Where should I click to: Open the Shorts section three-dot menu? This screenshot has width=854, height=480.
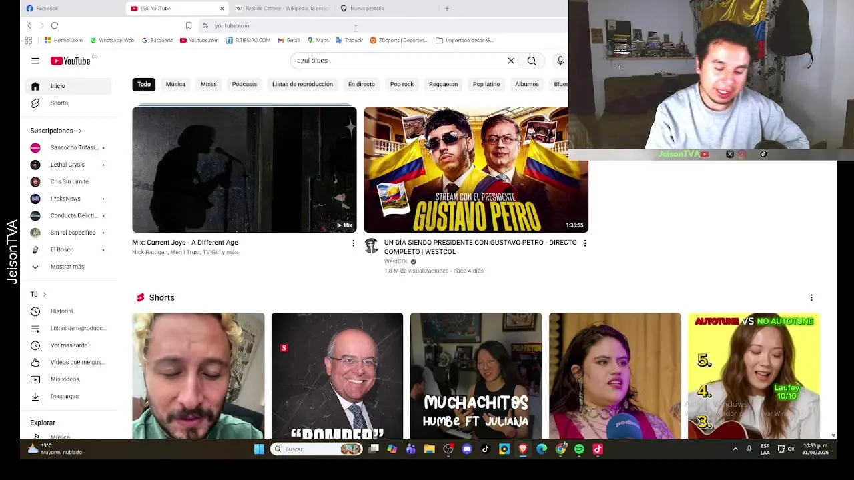tap(811, 297)
